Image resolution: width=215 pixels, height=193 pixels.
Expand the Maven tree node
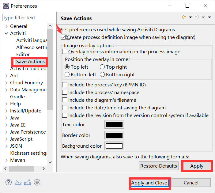tap(6, 160)
